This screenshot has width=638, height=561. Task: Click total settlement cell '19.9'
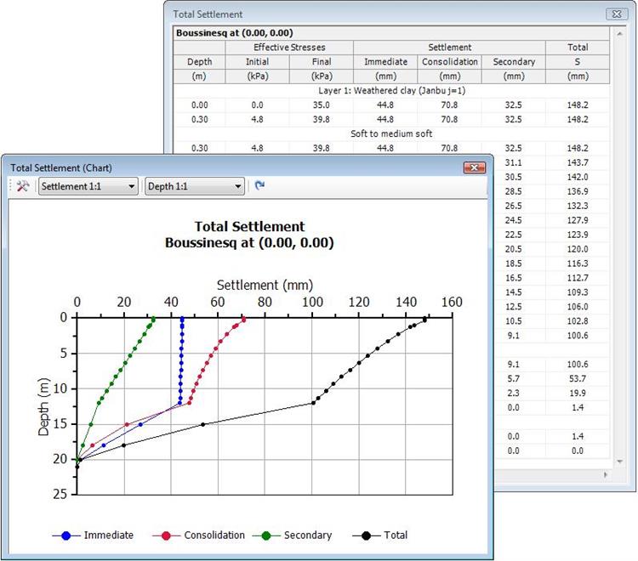(x=578, y=393)
